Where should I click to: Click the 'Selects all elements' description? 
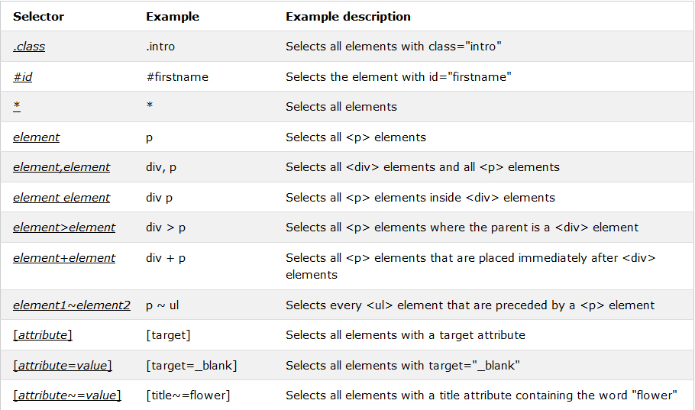click(x=341, y=107)
